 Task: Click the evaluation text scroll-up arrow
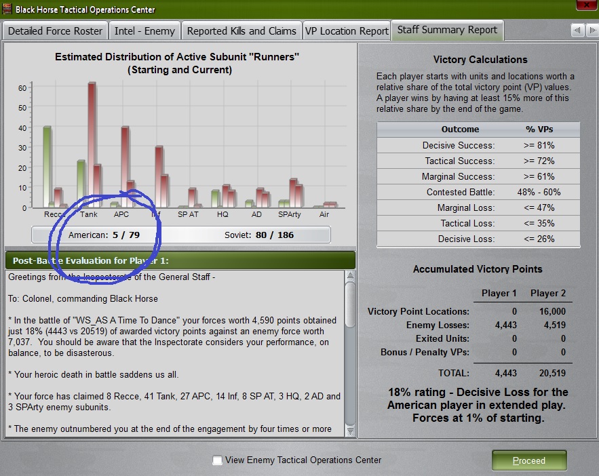pos(350,275)
